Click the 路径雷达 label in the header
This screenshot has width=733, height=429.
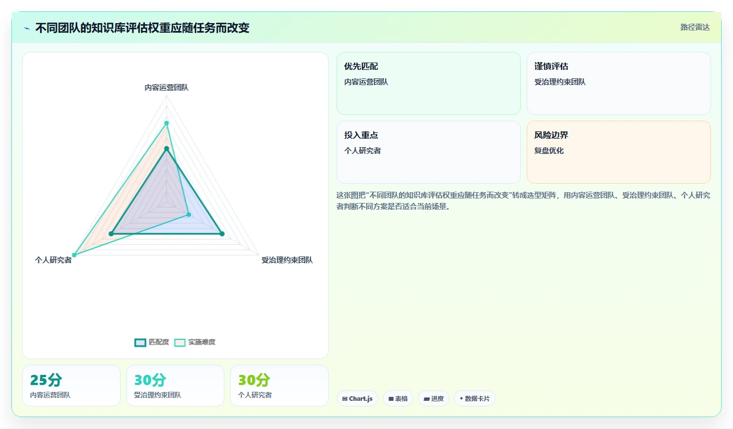point(695,27)
